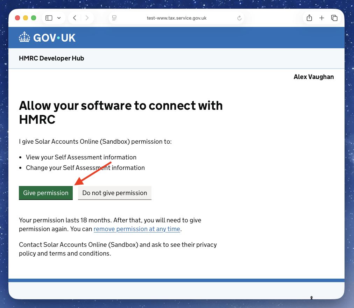Image resolution: width=354 pixels, height=308 pixels.
Task: Reload the page with the refresh icon
Action: pos(239,18)
